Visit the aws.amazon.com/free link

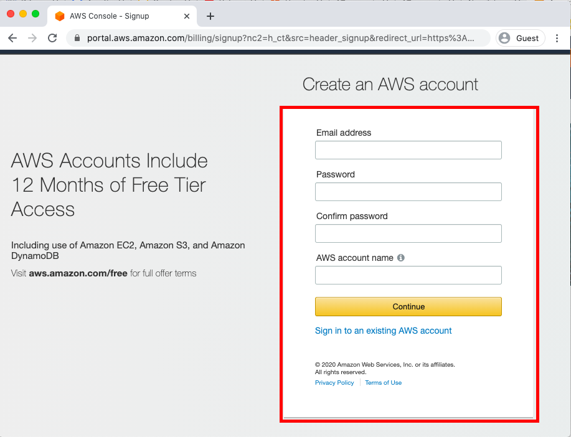(x=78, y=273)
